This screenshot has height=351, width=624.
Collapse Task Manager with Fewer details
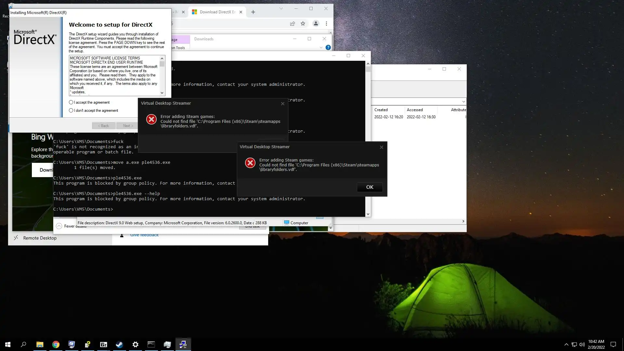(59, 226)
